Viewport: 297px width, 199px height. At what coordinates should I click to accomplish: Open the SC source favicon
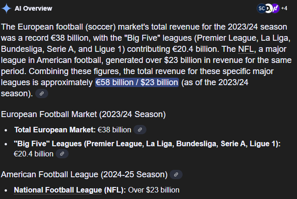(262, 8)
